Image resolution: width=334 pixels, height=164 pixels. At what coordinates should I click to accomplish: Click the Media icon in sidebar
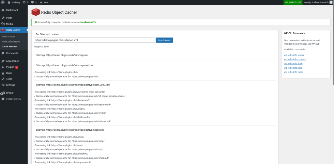[x=3, y=24]
